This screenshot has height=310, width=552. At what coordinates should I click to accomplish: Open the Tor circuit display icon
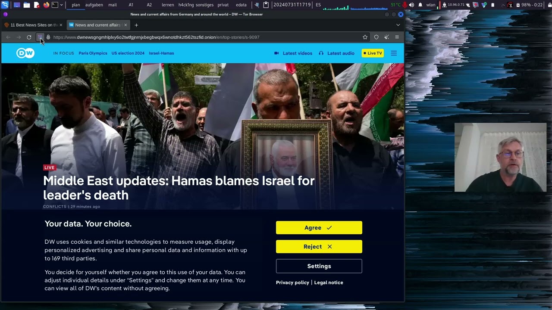[x=40, y=37]
